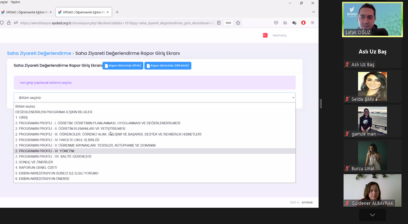Open the Firefox library icon
408x224 pixels.
coord(285,23)
